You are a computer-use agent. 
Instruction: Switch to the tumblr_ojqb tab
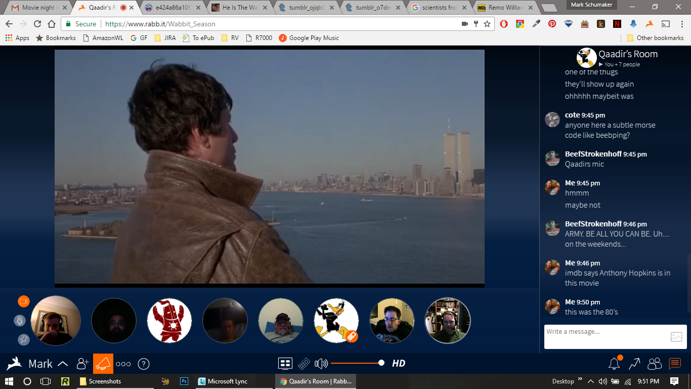(307, 8)
